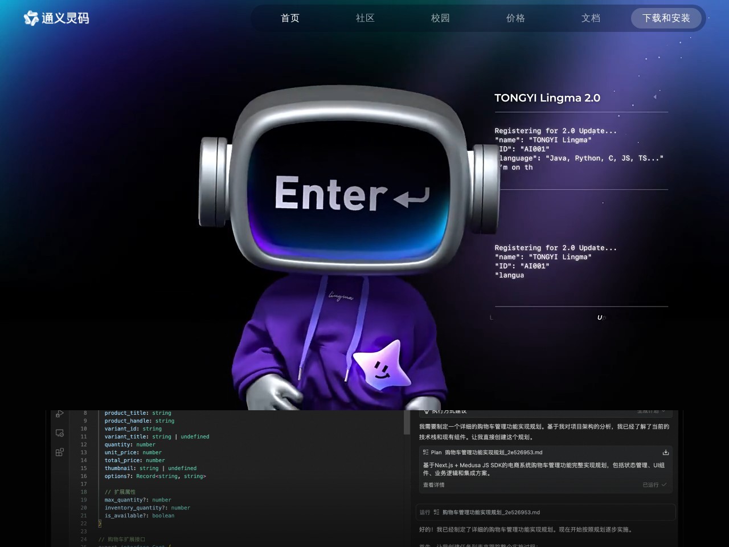The height and width of the screenshot is (547, 729).
Task: Click the code line 'variant_id: string'
Action: tap(133, 428)
